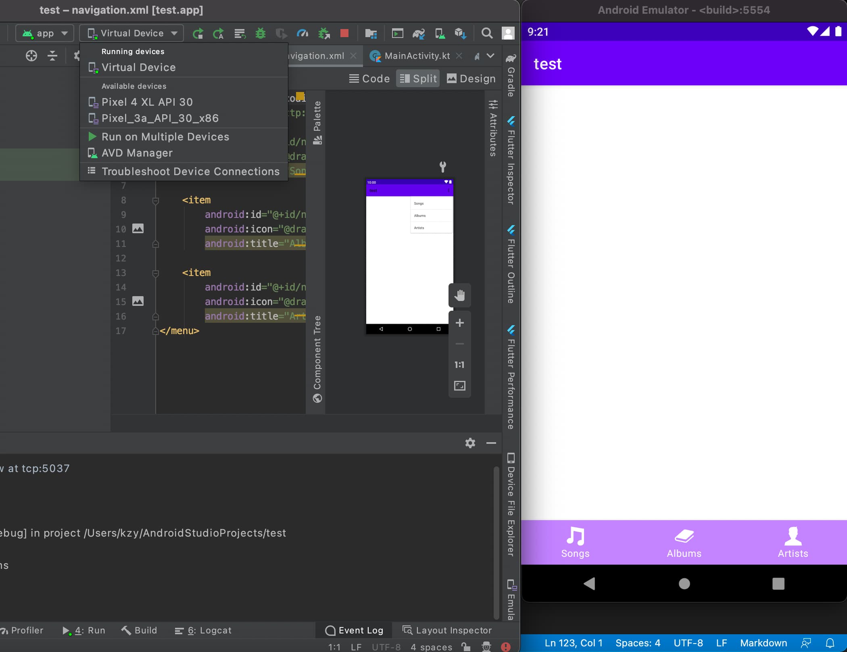This screenshot has width=847, height=652.
Task: Click the wrench icon above preview
Action: (x=442, y=166)
